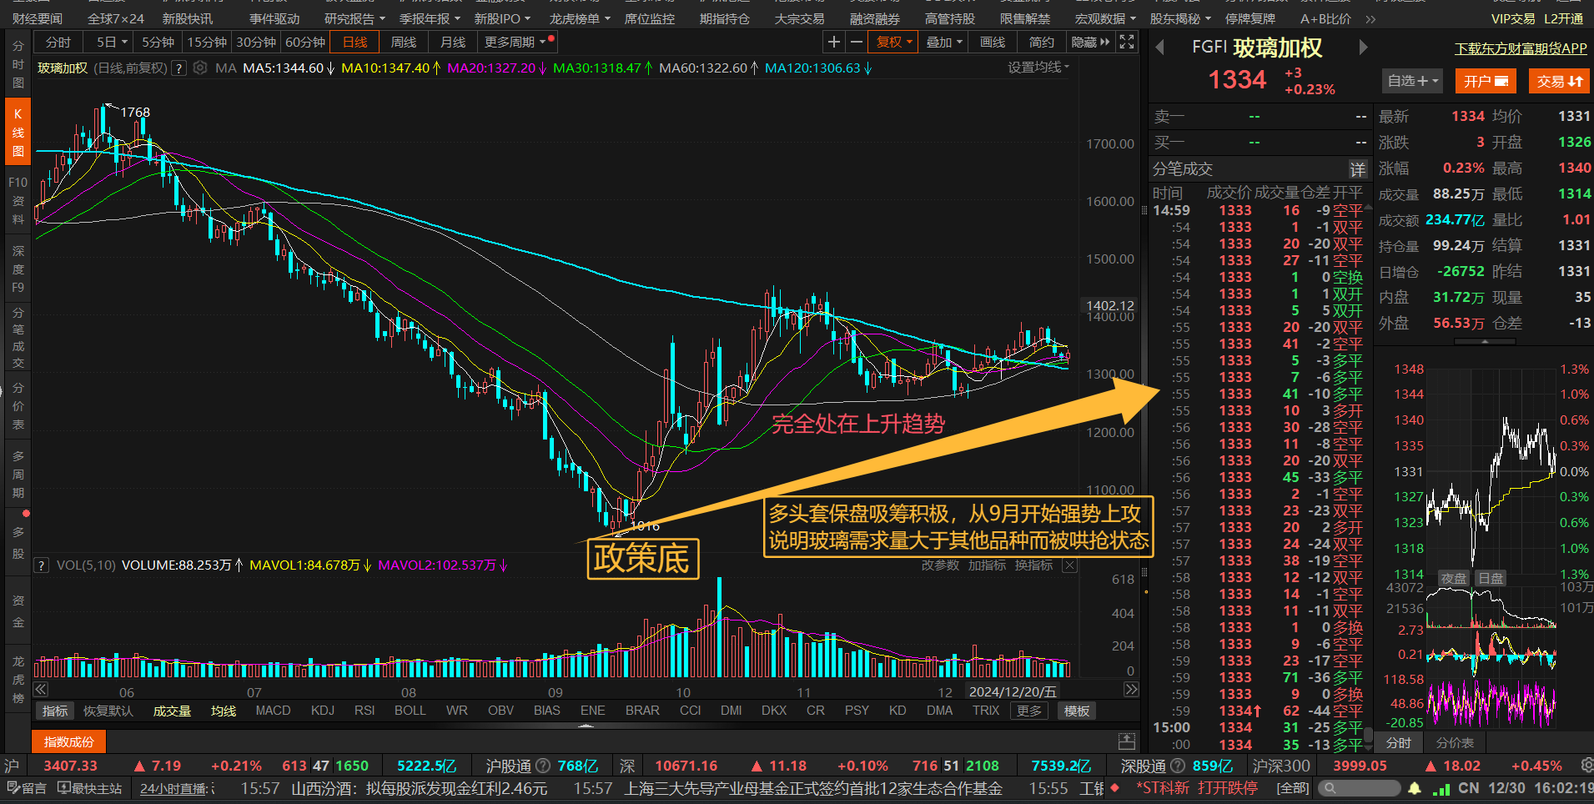Click the 详 detail button for 分笔成交

click(x=1358, y=169)
